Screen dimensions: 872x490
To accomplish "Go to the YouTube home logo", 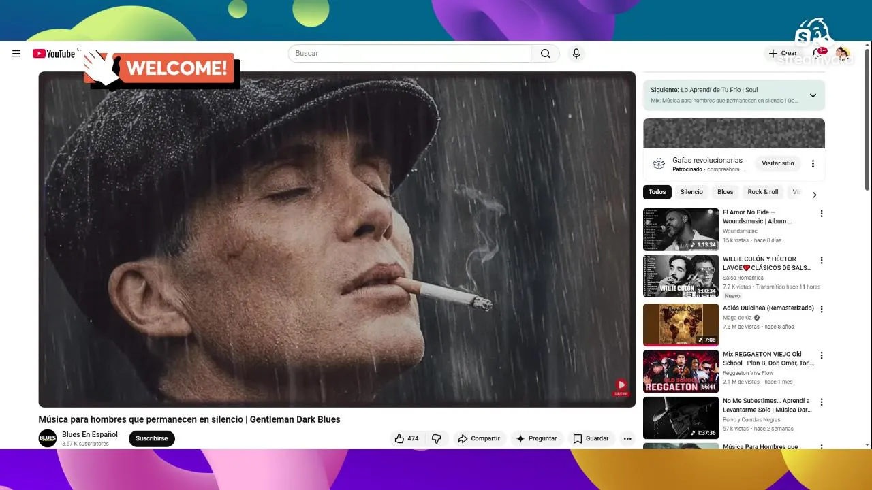I will point(53,54).
